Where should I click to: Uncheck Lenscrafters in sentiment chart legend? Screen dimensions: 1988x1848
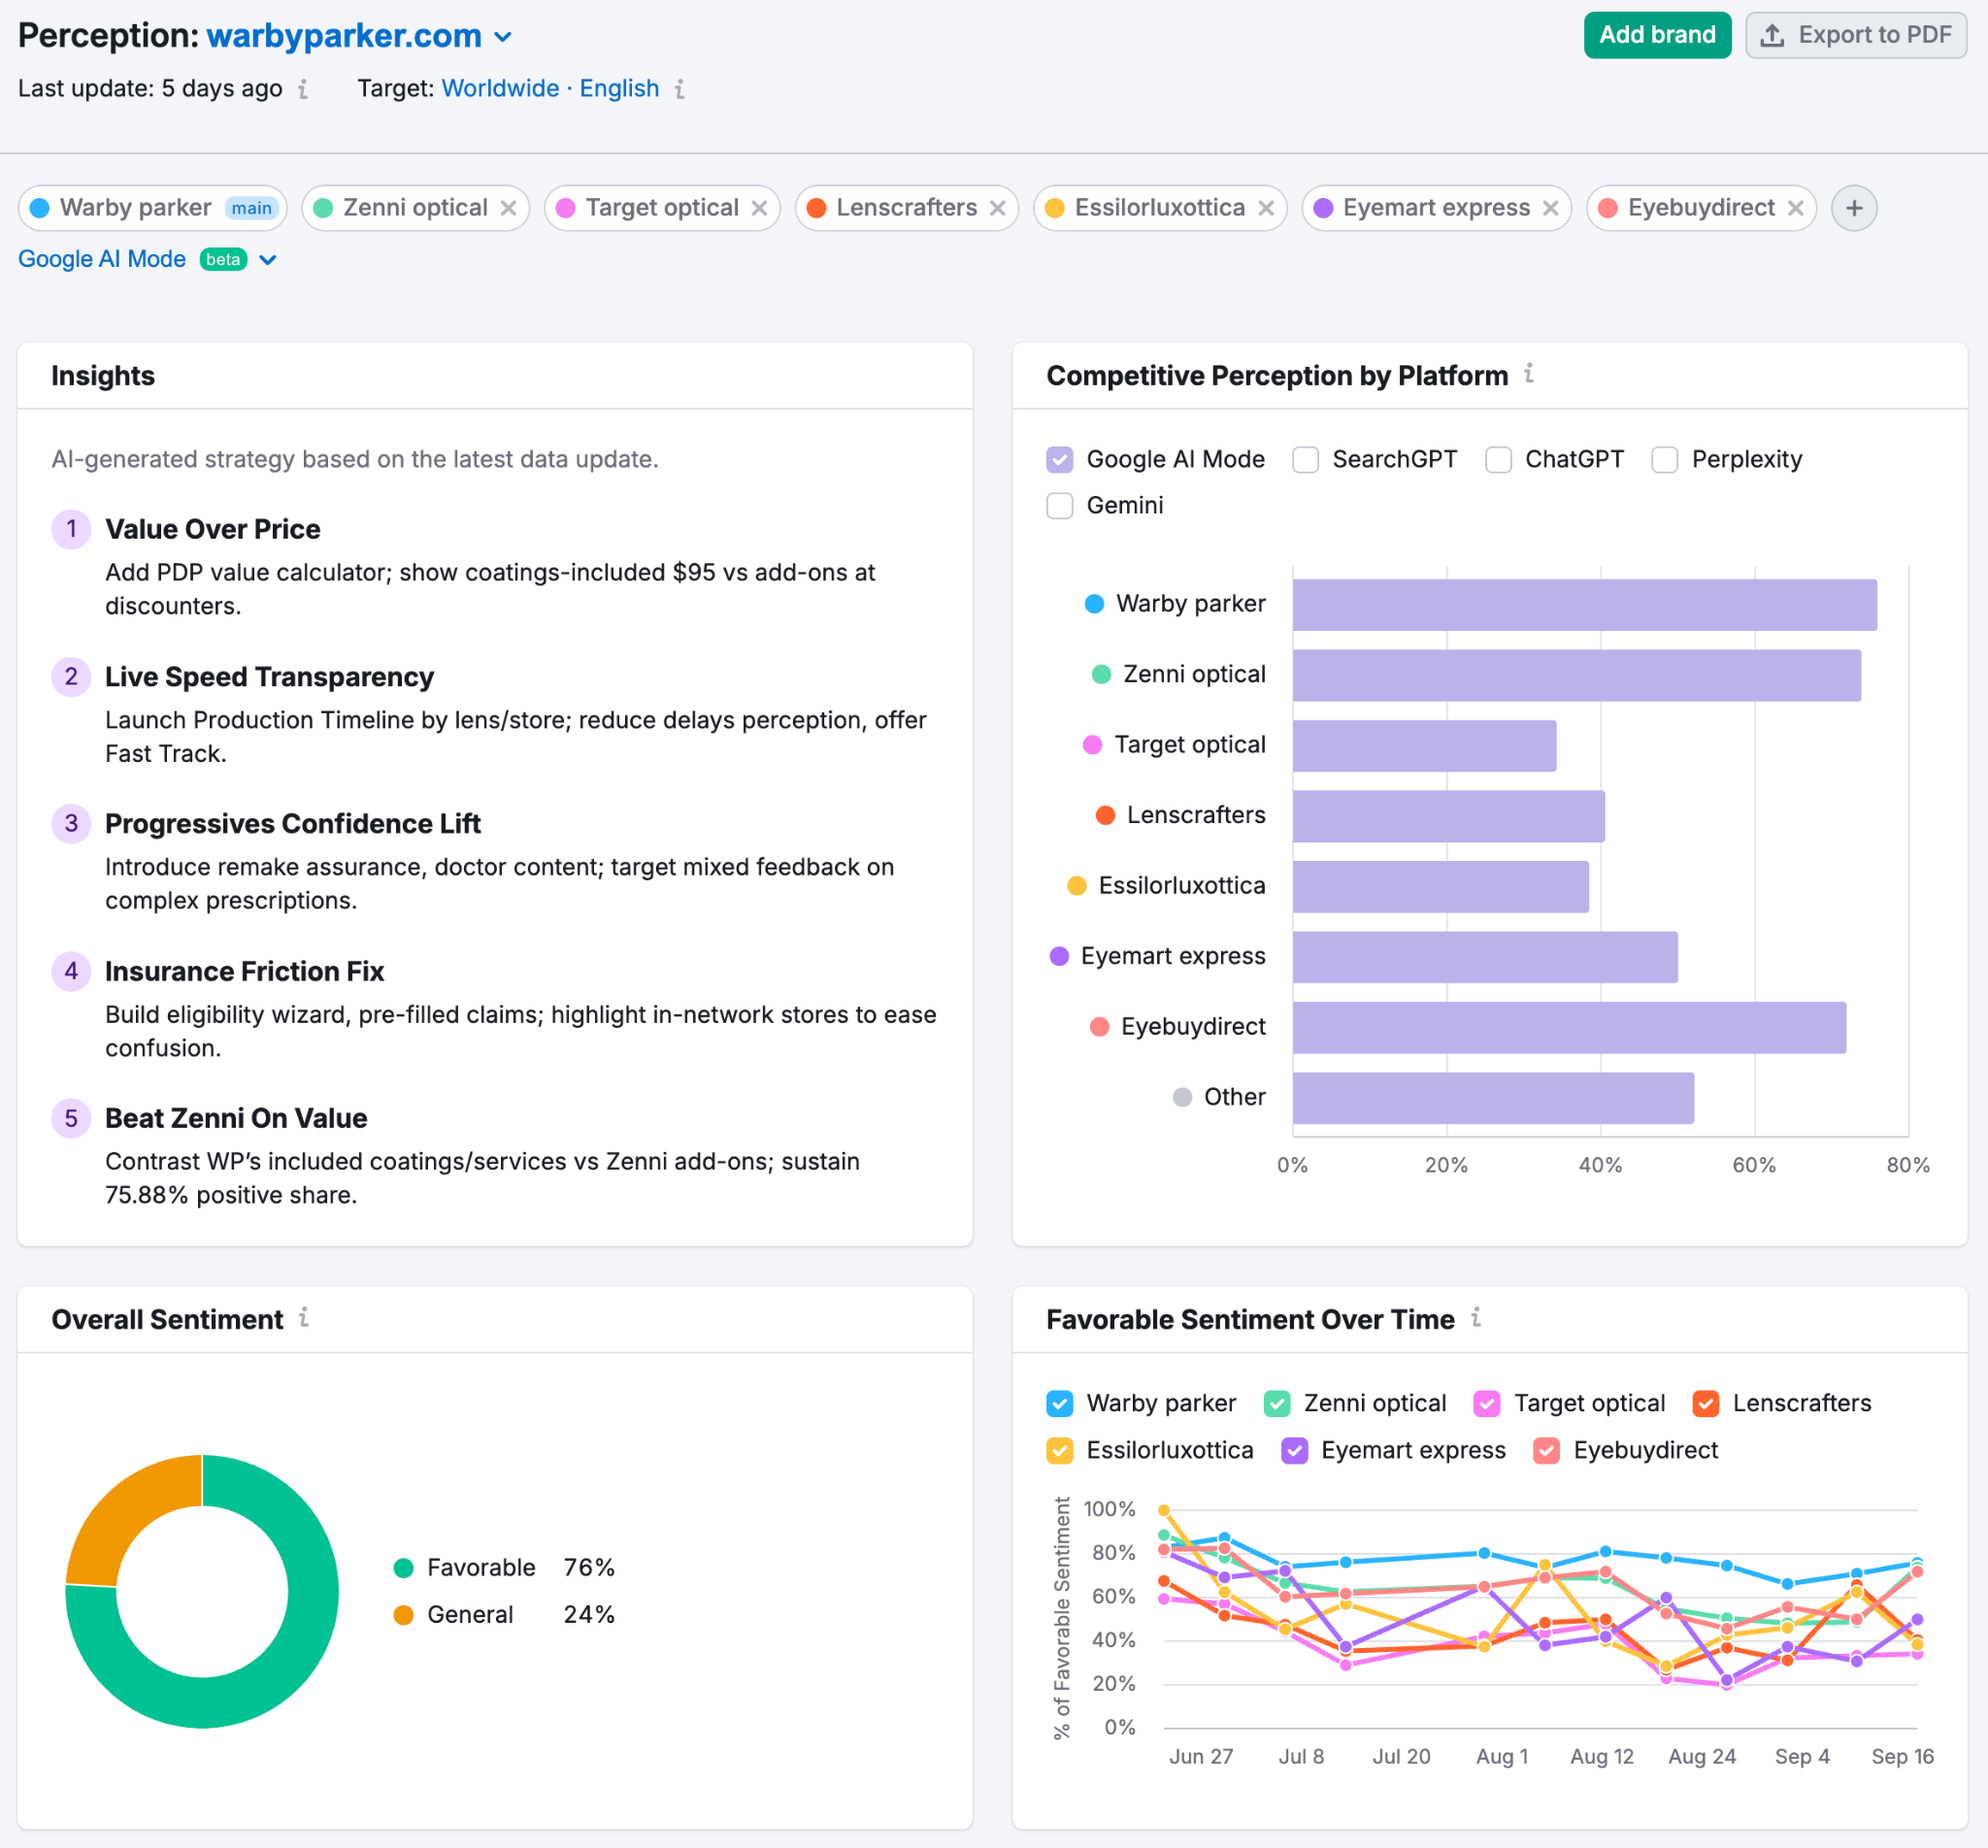pos(1705,1404)
